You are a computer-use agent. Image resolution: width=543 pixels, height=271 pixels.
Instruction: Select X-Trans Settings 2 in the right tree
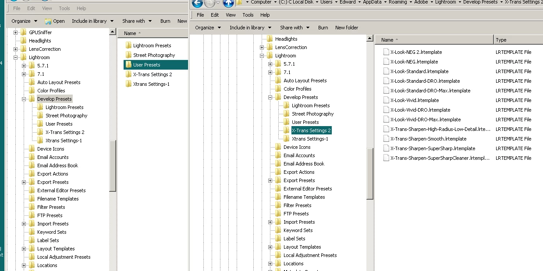[311, 130]
